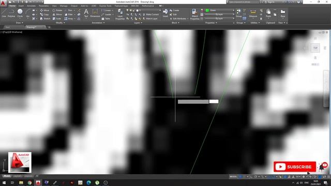Click the Trim tool
This screenshot has width=331, height=186.
click(69, 10)
